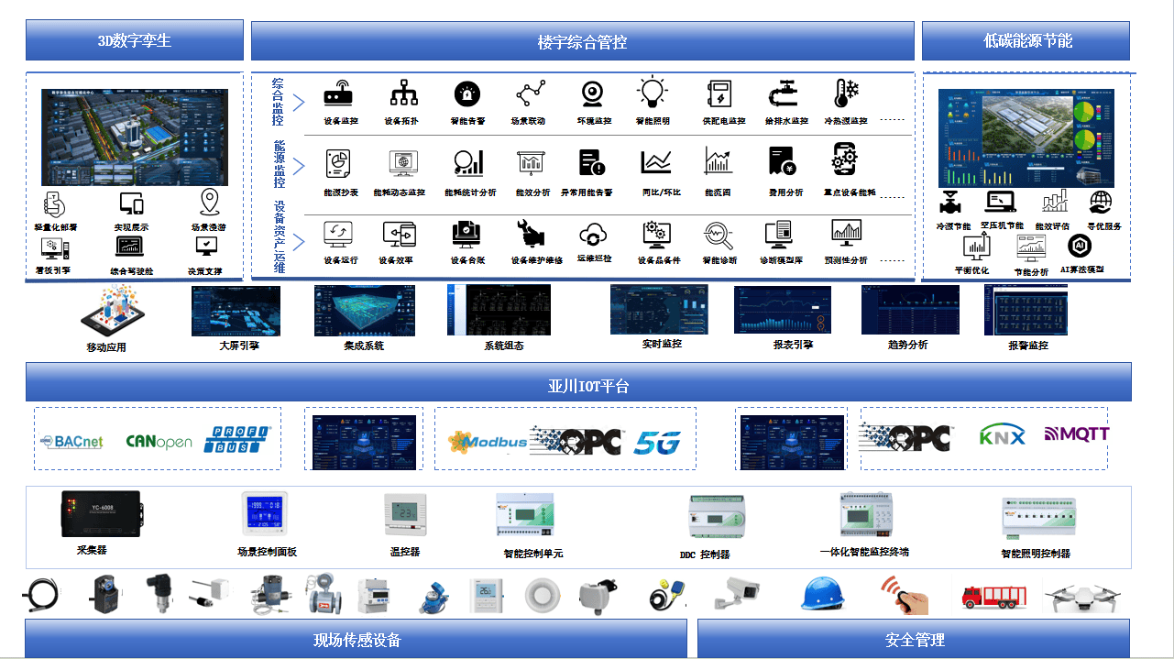Open the 给排水监控 faucet icon
Viewport: 1174px width, 659px height.
pyautogui.click(x=784, y=93)
